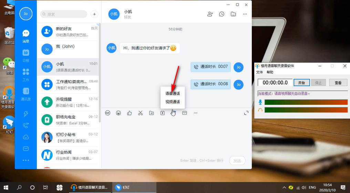This screenshot has width=350, height=193.
Task: Open 帮助 menu in recorder window
Action: [270, 72]
